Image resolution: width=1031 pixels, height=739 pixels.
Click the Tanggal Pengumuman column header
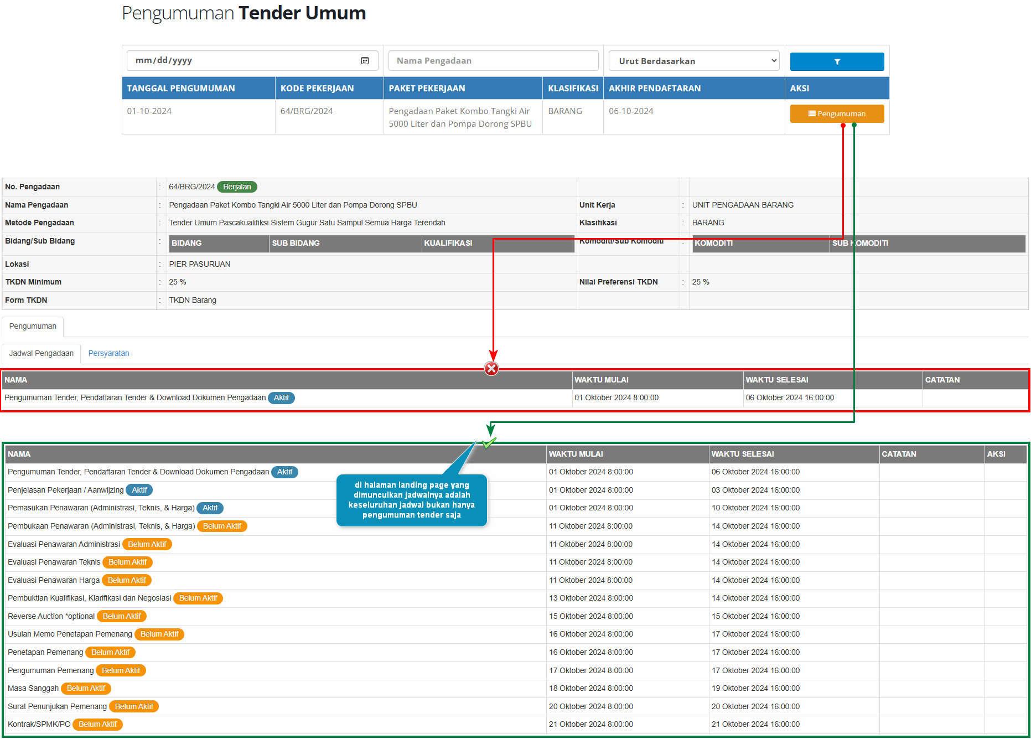point(181,89)
